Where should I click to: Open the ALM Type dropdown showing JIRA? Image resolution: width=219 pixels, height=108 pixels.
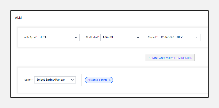point(59,37)
